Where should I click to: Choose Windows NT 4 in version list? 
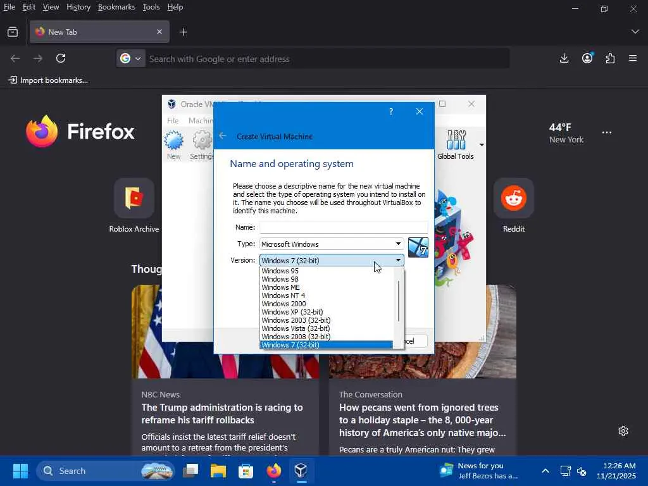326,296
